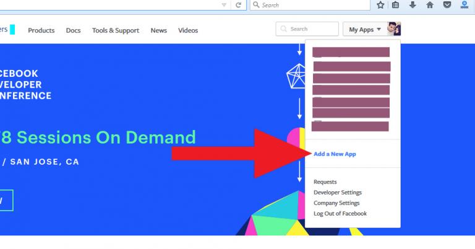Click the bookmark star icon
The image size is (475, 249).
(x=380, y=5)
